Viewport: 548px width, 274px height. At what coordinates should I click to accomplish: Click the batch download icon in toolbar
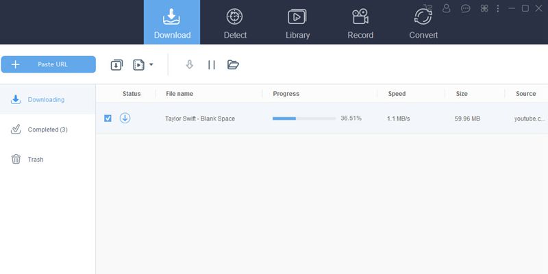116,65
